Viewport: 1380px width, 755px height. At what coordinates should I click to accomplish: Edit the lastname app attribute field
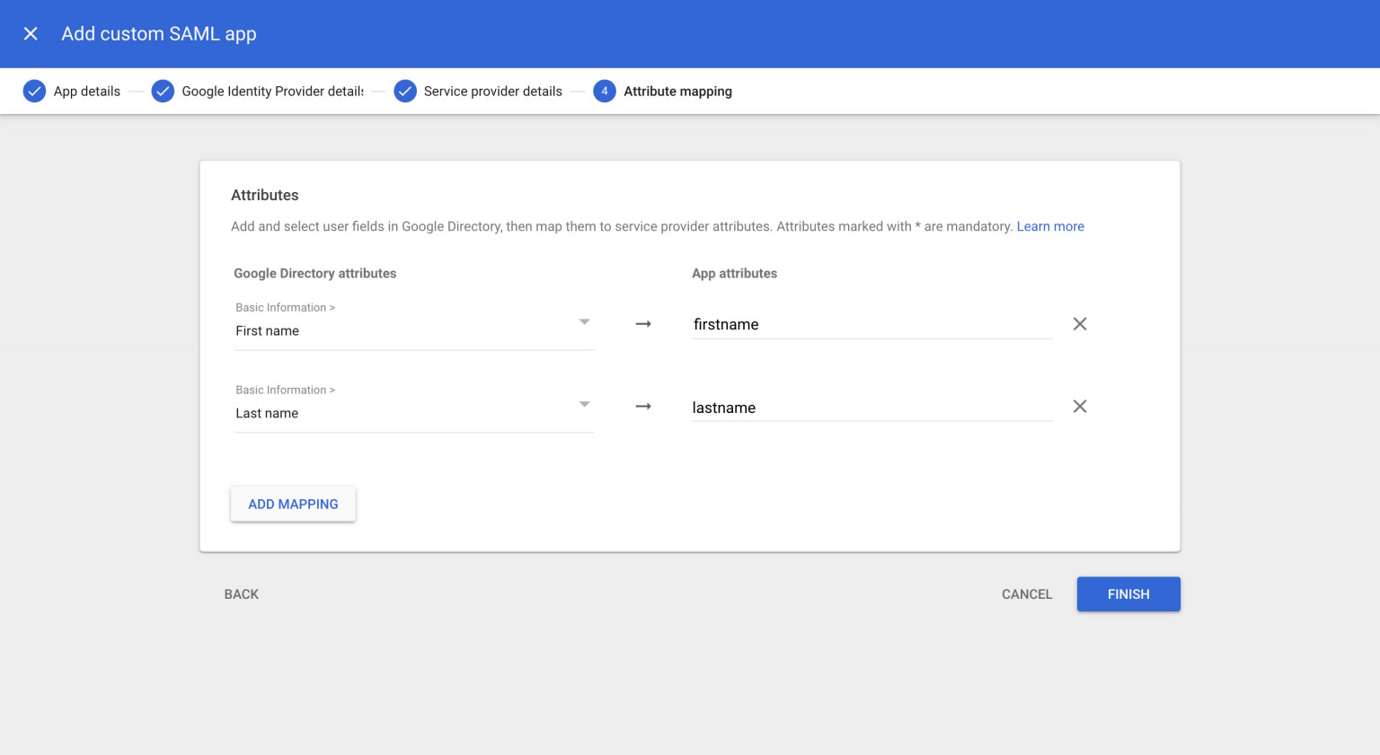[x=871, y=408]
